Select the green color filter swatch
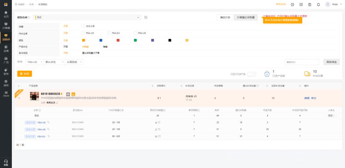 click(x=135, y=40)
